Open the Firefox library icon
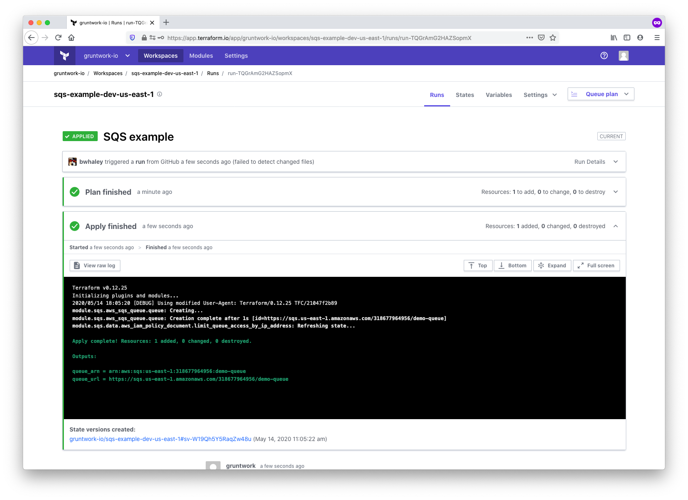The image size is (688, 500). 614,38
